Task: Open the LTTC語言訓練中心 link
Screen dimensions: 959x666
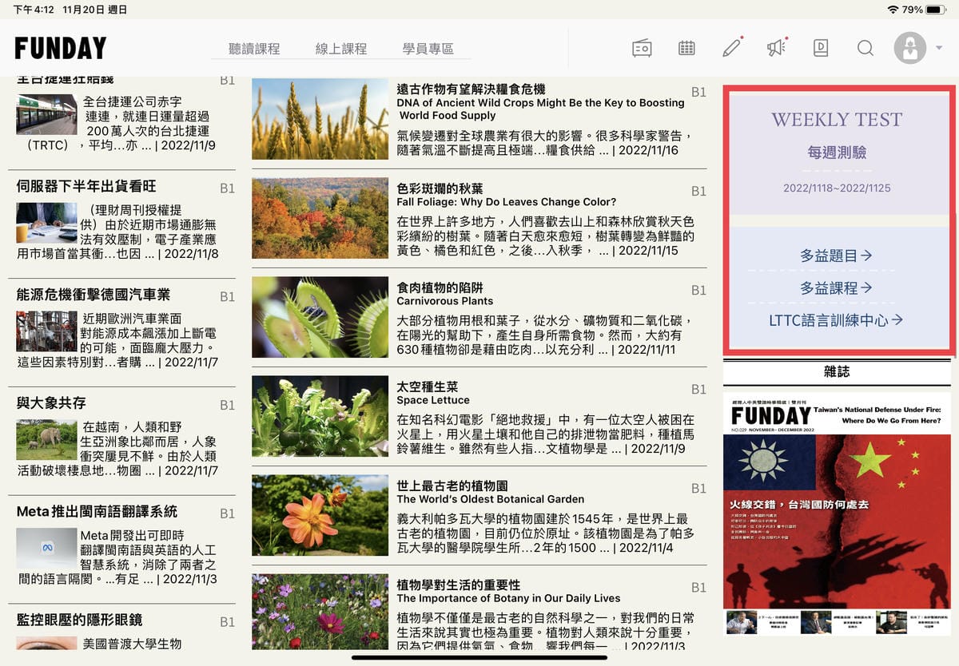Action: (837, 320)
